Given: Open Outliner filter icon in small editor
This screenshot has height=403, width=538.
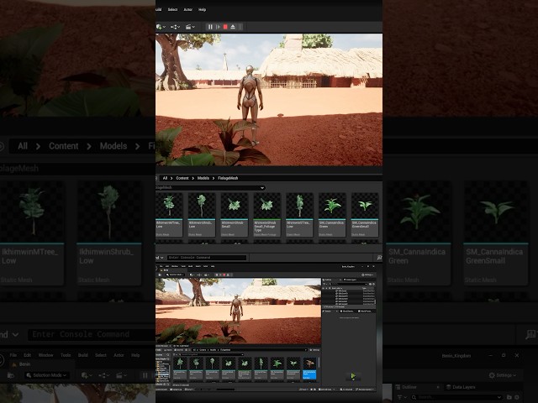Looking at the screenshot, I should pyautogui.click(x=324, y=284).
